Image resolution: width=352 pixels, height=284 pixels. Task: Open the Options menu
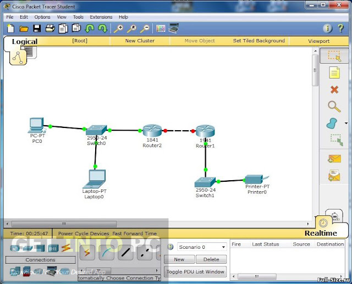click(42, 17)
